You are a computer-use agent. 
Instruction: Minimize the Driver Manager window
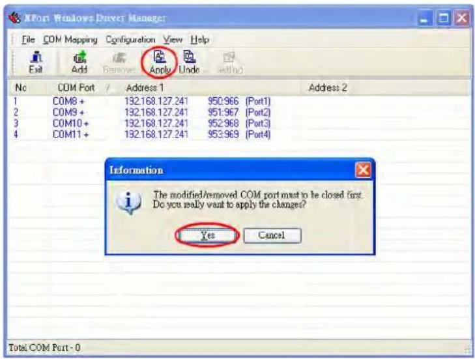(425, 18)
